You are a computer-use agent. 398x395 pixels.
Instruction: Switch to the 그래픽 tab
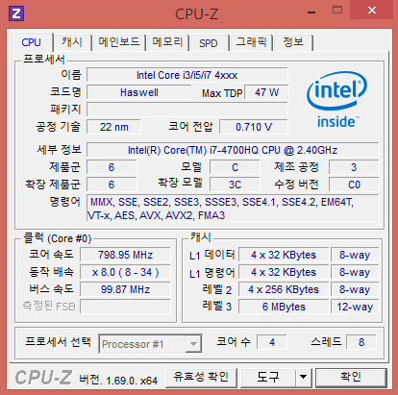251,42
